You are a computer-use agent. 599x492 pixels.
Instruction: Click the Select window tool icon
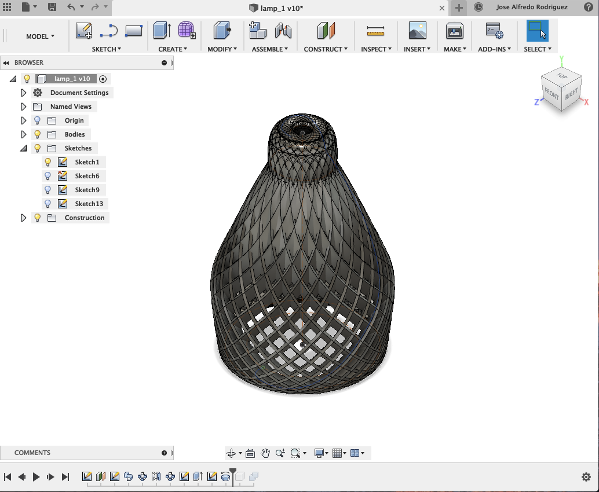pyautogui.click(x=537, y=31)
